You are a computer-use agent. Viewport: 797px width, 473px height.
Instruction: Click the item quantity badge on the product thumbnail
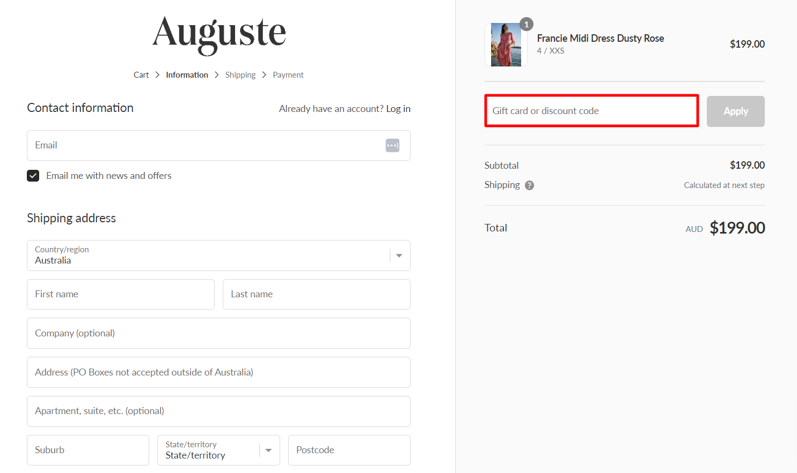pos(527,24)
